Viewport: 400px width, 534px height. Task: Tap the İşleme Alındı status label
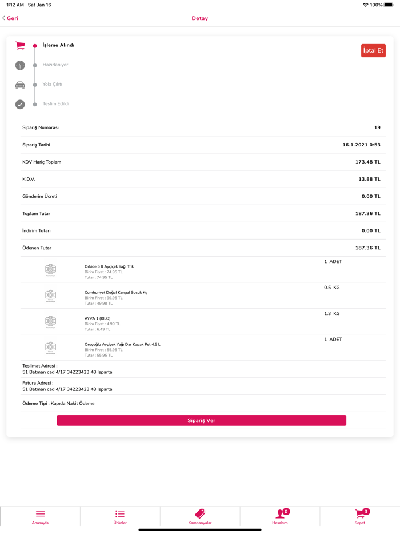58,45
